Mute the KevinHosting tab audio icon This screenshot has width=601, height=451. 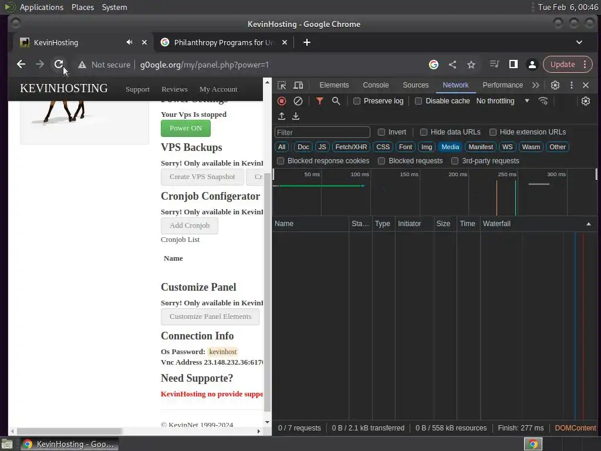[130, 42]
